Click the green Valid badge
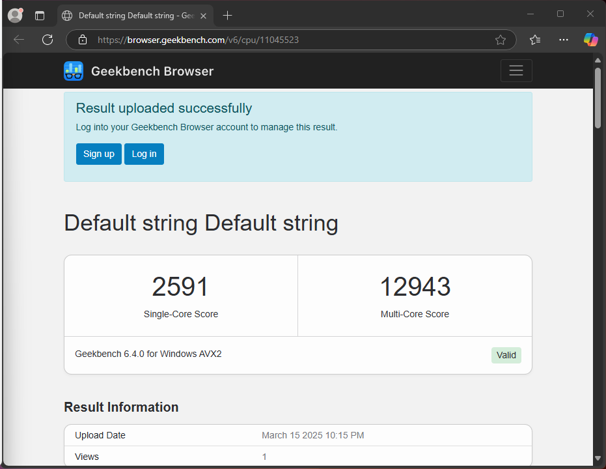The height and width of the screenshot is (469, 606). (x=506, y=355)
